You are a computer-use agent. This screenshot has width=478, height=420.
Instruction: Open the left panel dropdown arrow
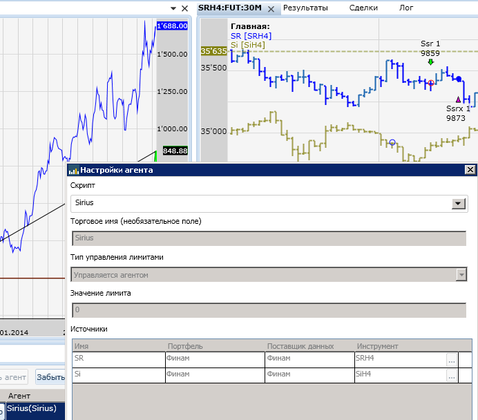click(x=173, y=8)
